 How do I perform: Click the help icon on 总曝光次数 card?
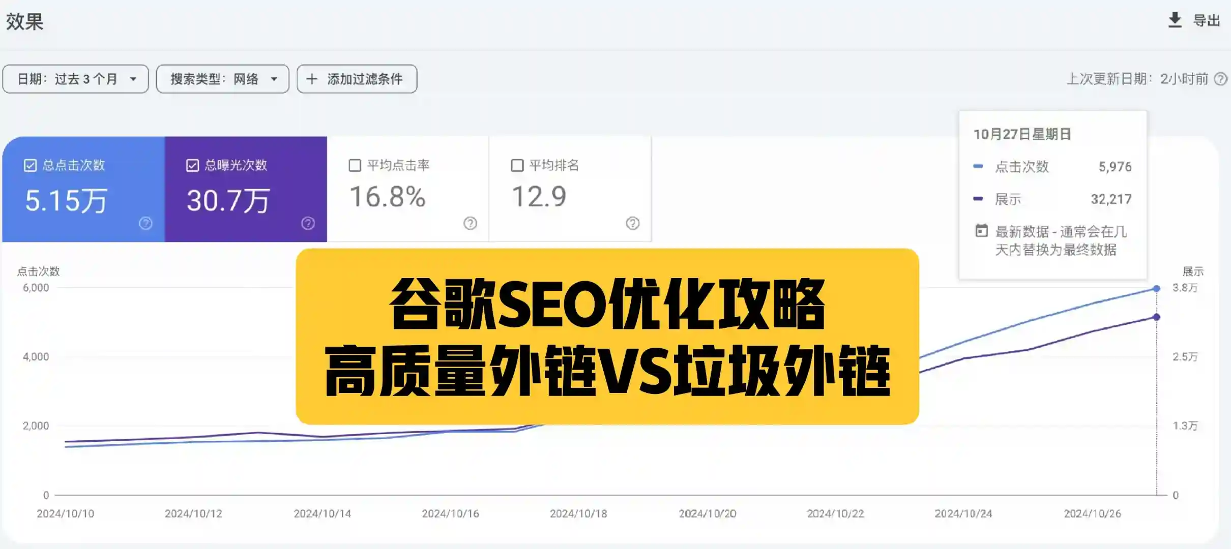tap(308, 223)
